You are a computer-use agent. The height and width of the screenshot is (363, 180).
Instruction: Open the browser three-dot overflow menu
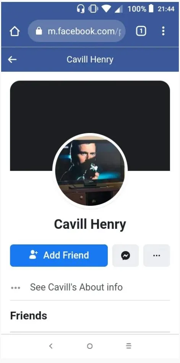coord(163,31)
